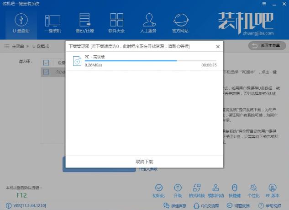Image resolution: width=289 pixels, height=210 pixels.
Task: Click the 初始化 icon
Action: tap(159, 191)
